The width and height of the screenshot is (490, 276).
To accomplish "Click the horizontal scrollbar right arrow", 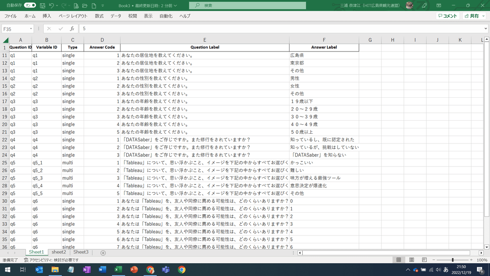I will coord(481,253).
